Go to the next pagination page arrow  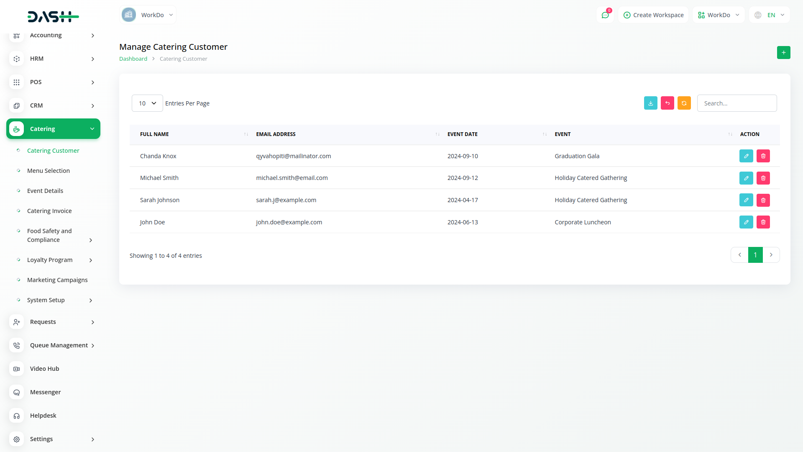771,255
